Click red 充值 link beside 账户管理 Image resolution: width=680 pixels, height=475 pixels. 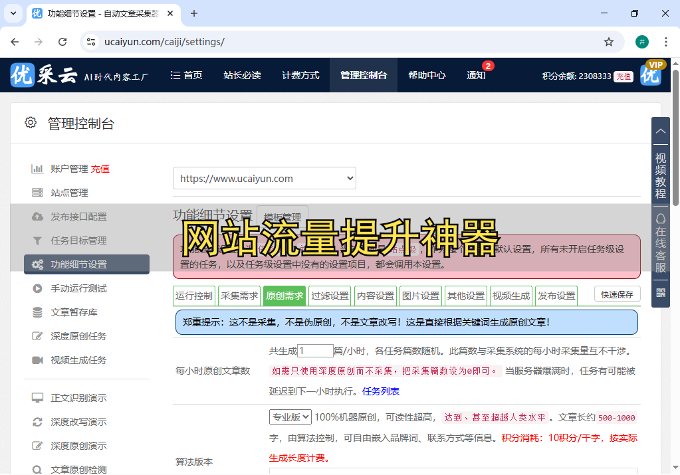pyautogui.click(x=100, y=169)
